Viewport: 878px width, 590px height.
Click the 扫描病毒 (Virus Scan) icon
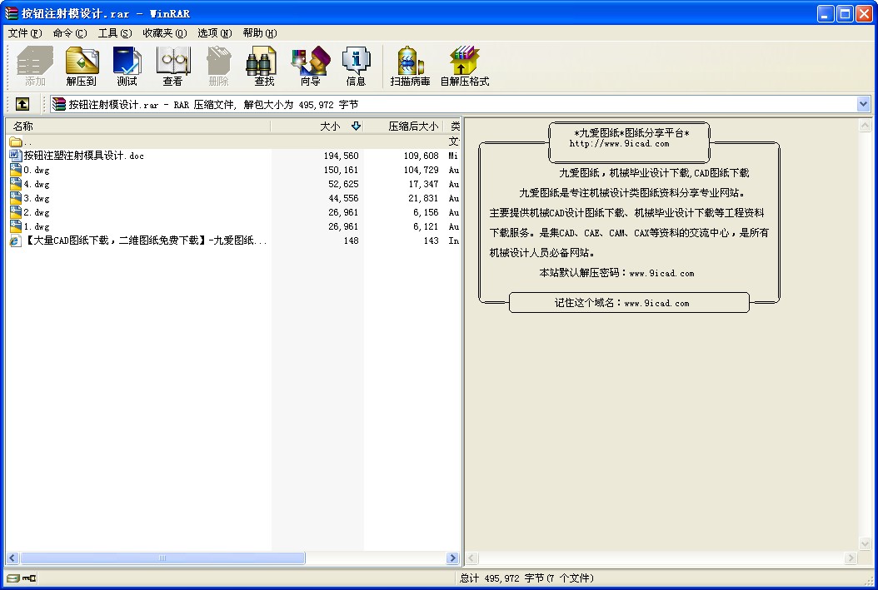click(x=410, y=66)
